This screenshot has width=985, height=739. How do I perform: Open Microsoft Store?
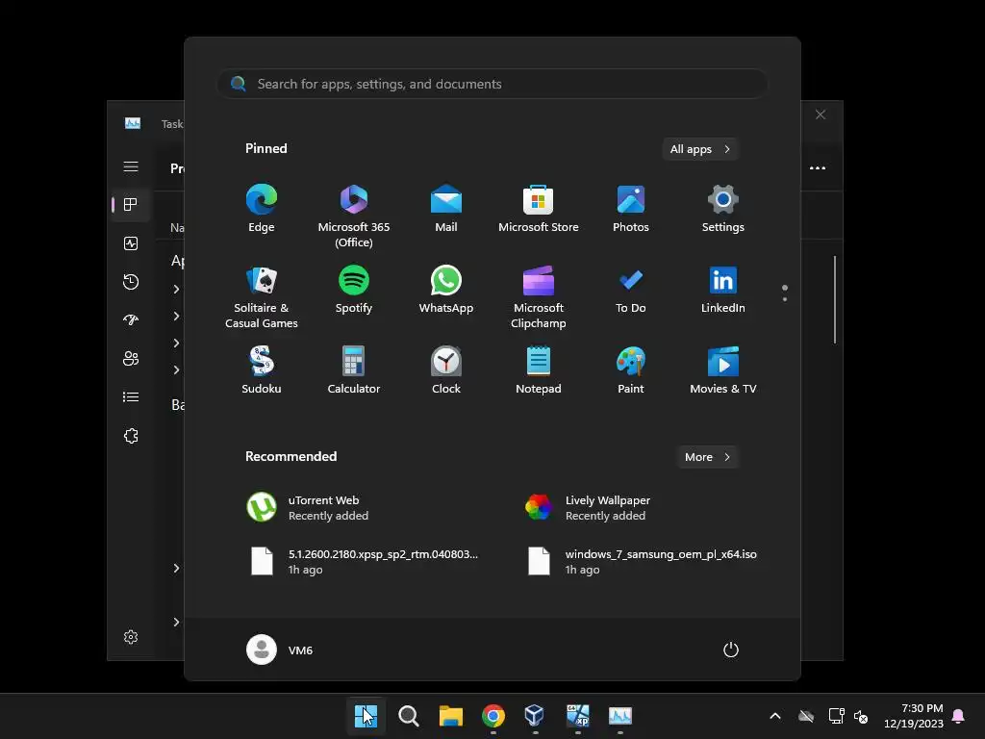tap(539, 209)
